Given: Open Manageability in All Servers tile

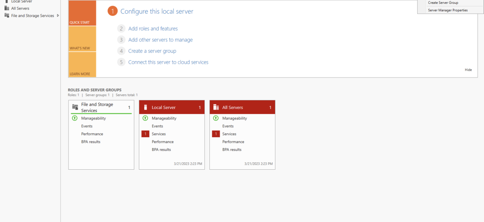Looking at the screenshot, I should click(x=235, y=118).
